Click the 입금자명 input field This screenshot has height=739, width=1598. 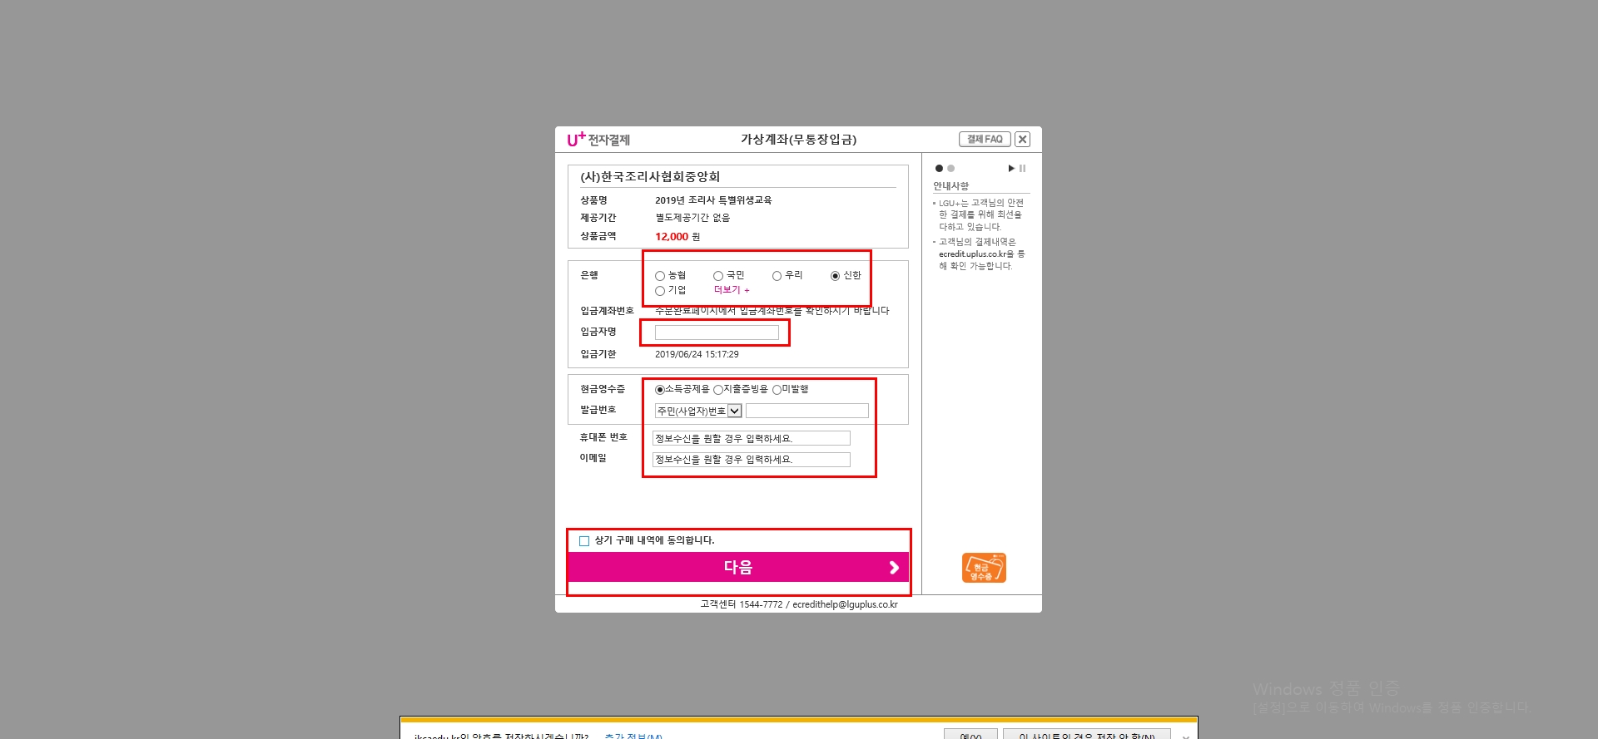point(717,333)
